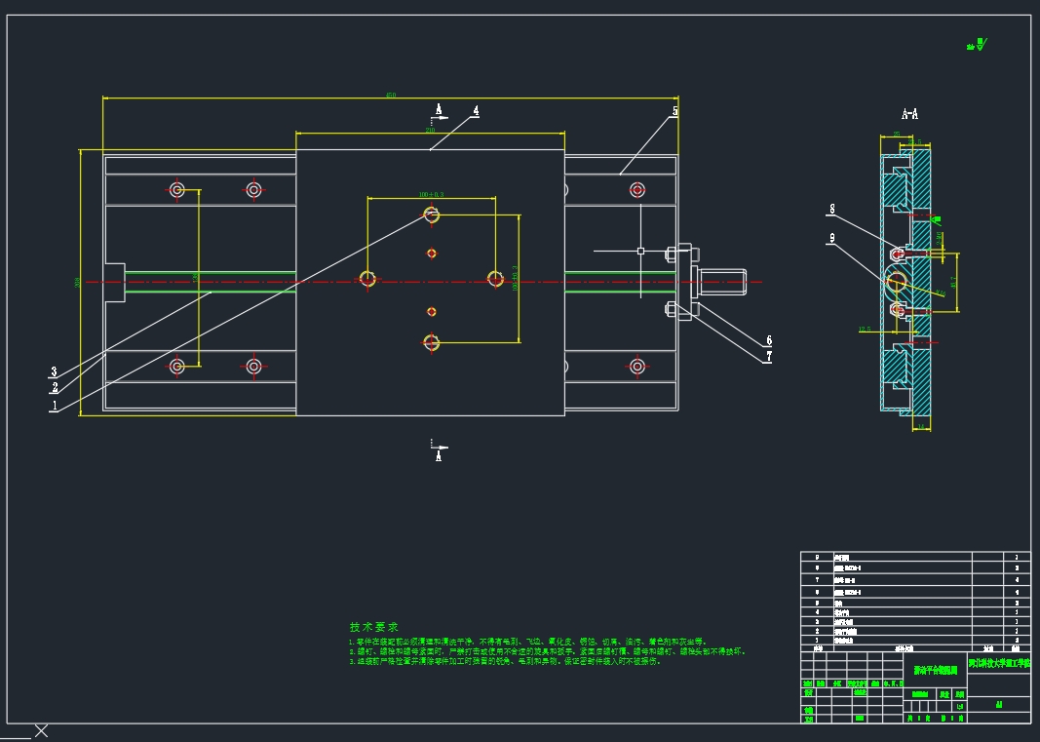Select technical requirement line 2
1040x742 pixels.
tap(547, 651)
